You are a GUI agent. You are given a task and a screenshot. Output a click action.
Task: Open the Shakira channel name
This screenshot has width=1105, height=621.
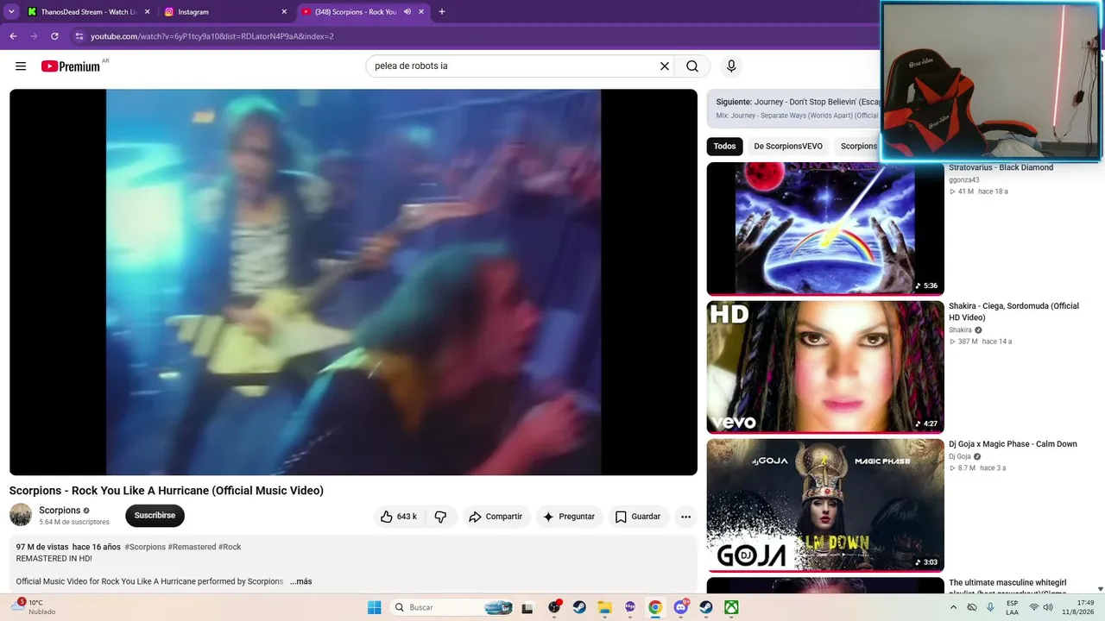point(960,330)
